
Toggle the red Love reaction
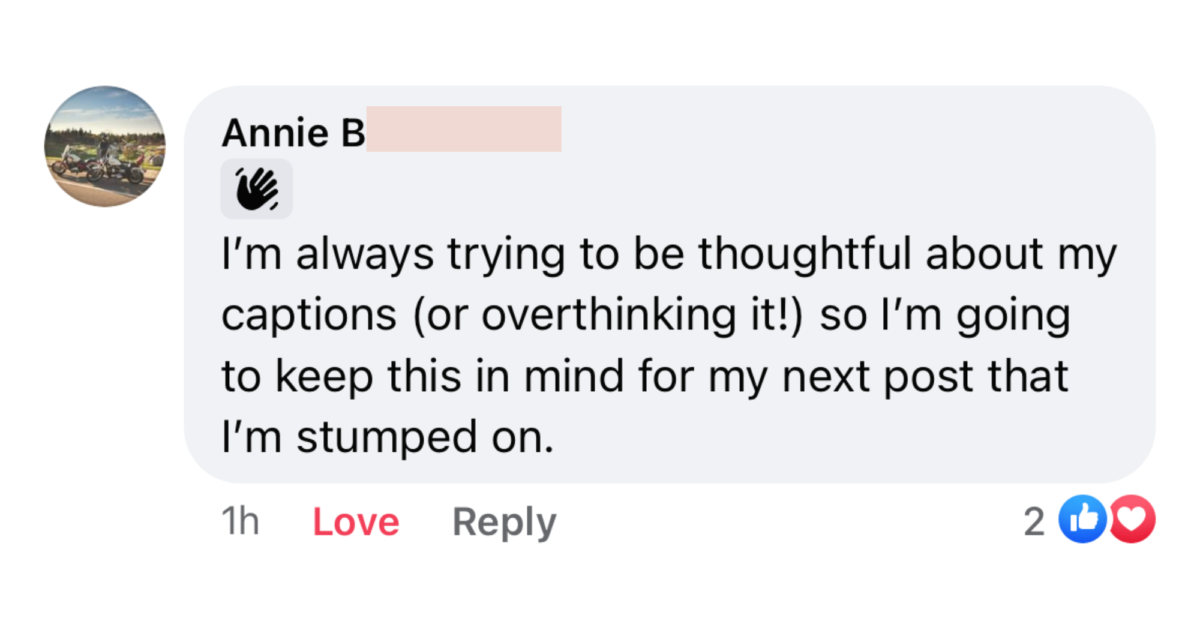pos(356,521)
